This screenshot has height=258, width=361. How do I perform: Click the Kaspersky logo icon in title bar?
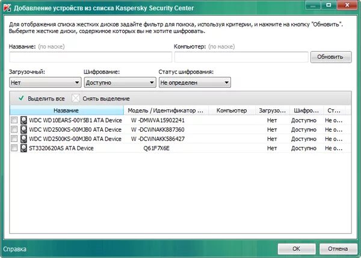(x=7, y=8)
